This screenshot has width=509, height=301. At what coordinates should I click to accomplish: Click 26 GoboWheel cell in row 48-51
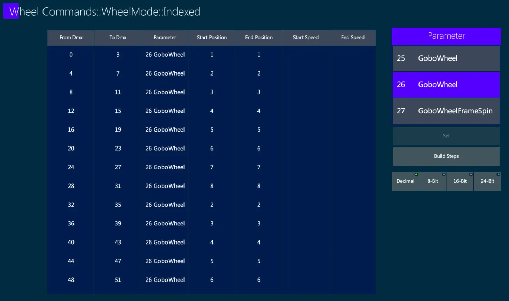[165, 280]
